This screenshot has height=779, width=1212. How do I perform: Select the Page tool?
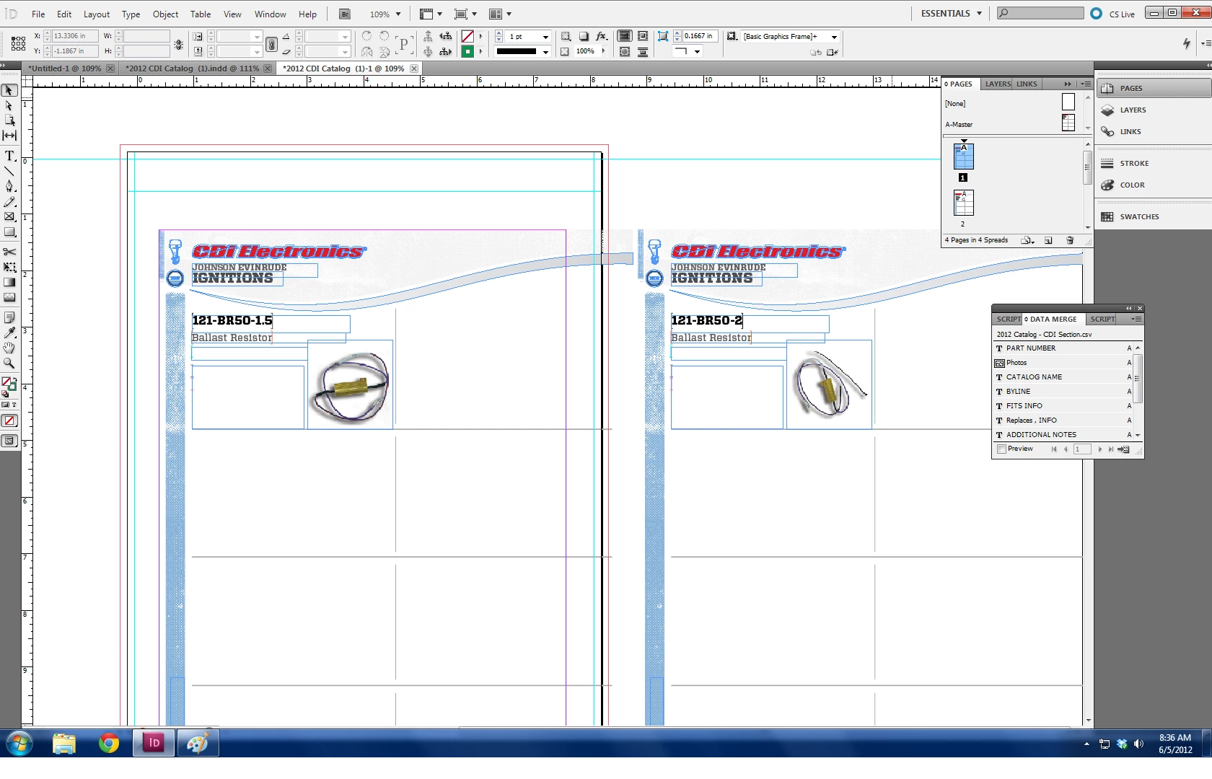9,120
